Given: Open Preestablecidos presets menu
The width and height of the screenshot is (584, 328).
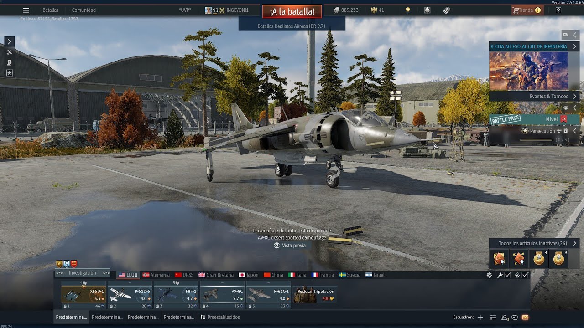Looking at the screenshot, I should (x=220, y=317).
